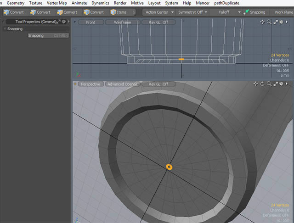Click '5 mm' grid size text
The height and width of the screenshot is (223, 294).
(x=285, y=75)
